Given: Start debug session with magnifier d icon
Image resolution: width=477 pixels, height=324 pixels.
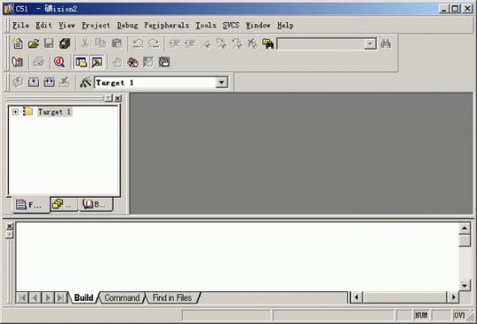Looking at the screenshot, I should [x=59, y=63].
